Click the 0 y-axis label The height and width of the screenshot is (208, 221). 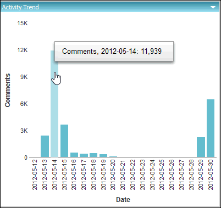pyautogui.click(x=26, y=158)
